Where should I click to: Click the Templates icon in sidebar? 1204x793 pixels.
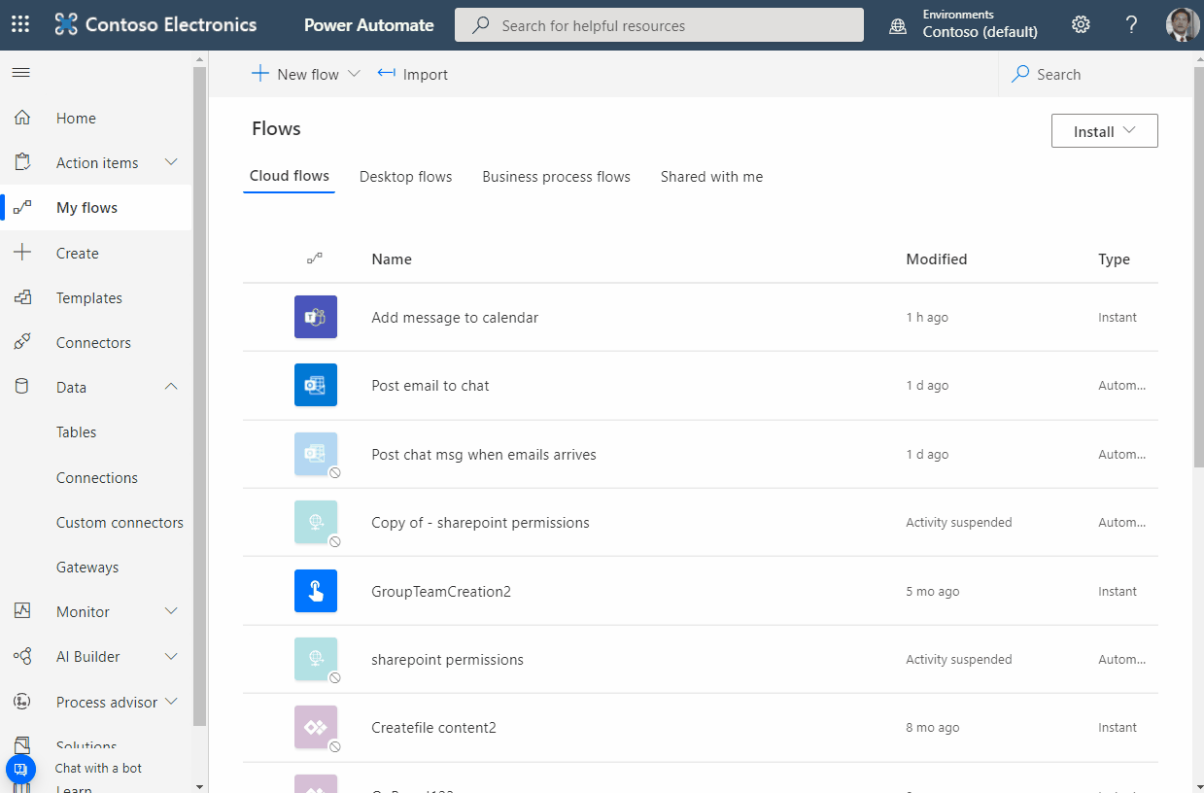point(22,297)
